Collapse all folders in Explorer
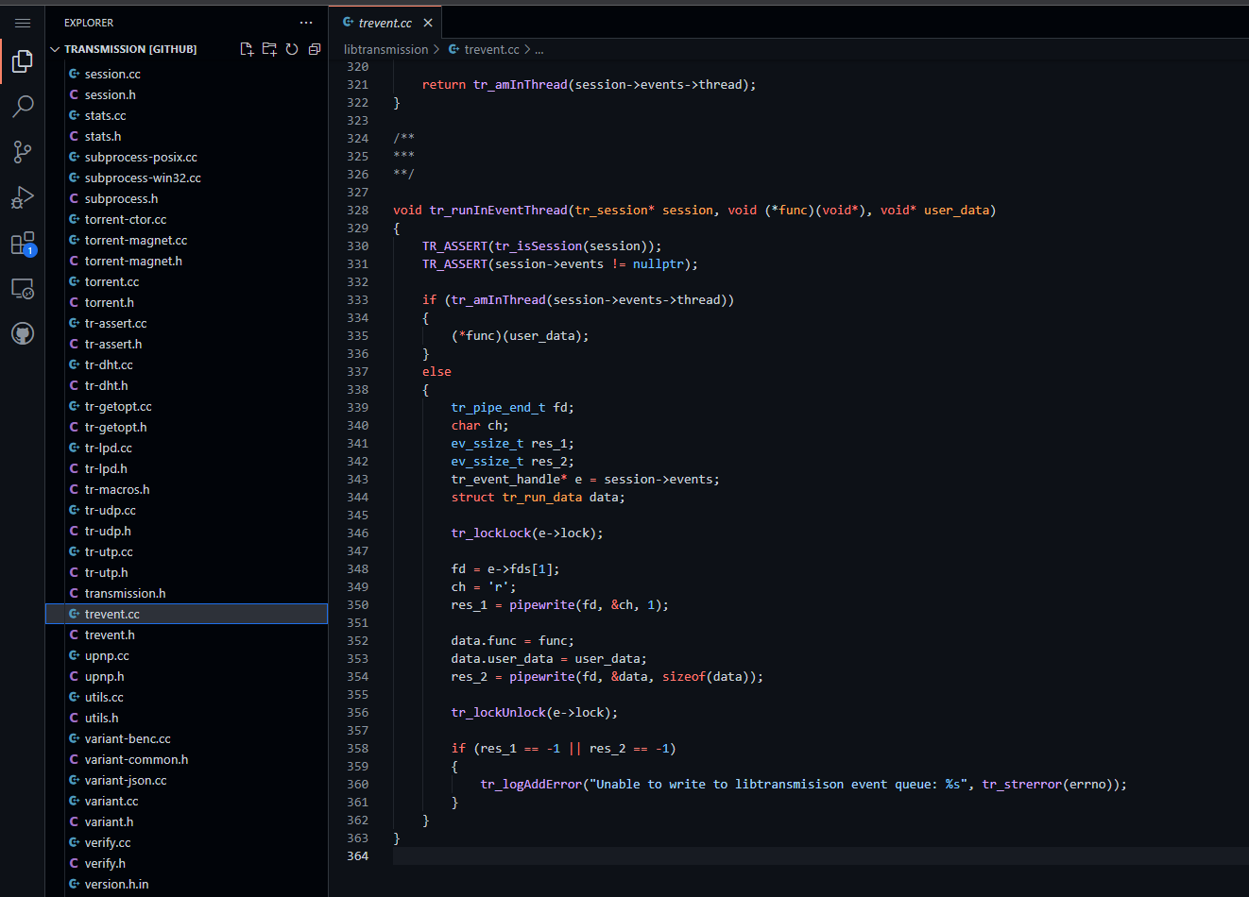This screenshot has height=897, width=1249. pos(315,49)
